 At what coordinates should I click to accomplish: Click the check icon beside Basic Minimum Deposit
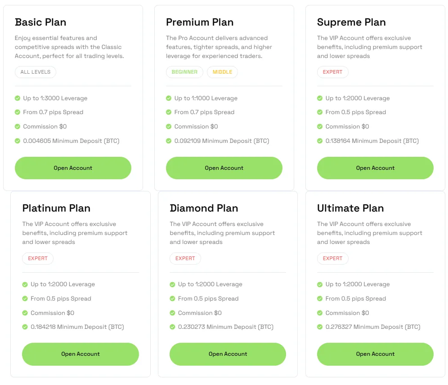pyautogui.click(x=17, y=141)
